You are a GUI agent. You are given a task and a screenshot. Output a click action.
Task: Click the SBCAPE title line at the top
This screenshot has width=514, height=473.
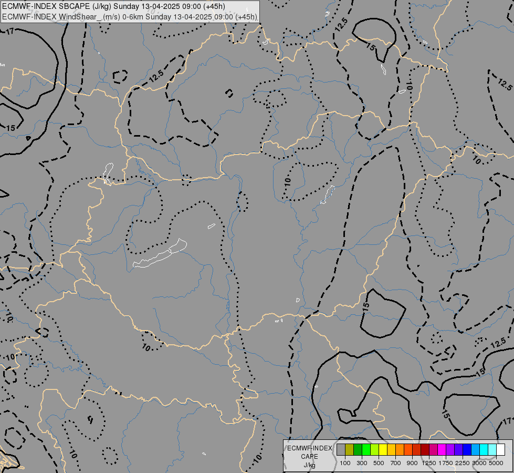pyautogui.click(x=113, y=6)
